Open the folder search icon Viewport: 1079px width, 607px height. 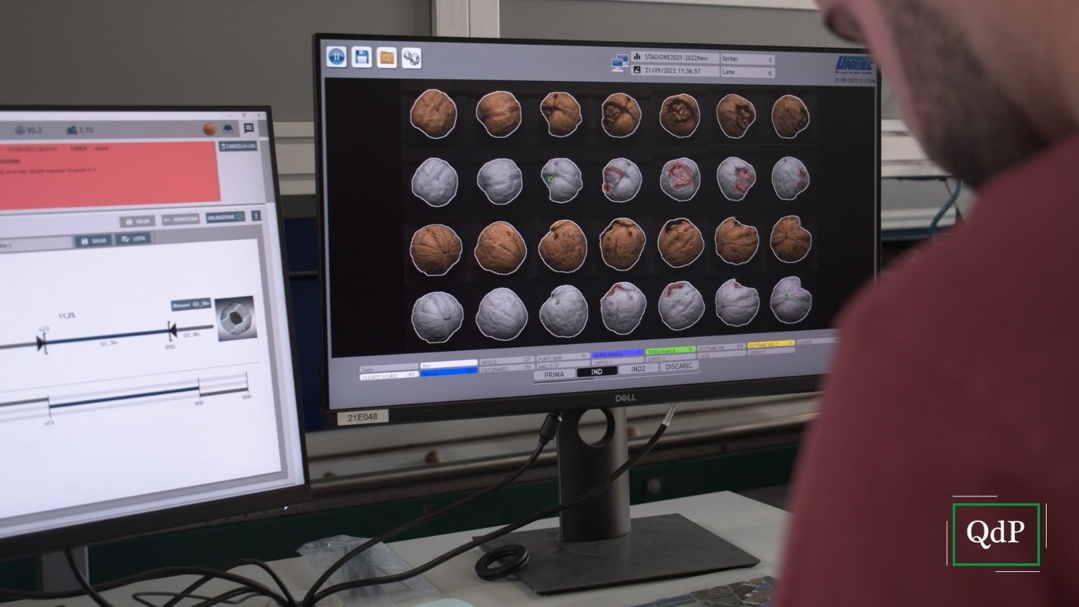pyautogui.click(x=386, y=58)
